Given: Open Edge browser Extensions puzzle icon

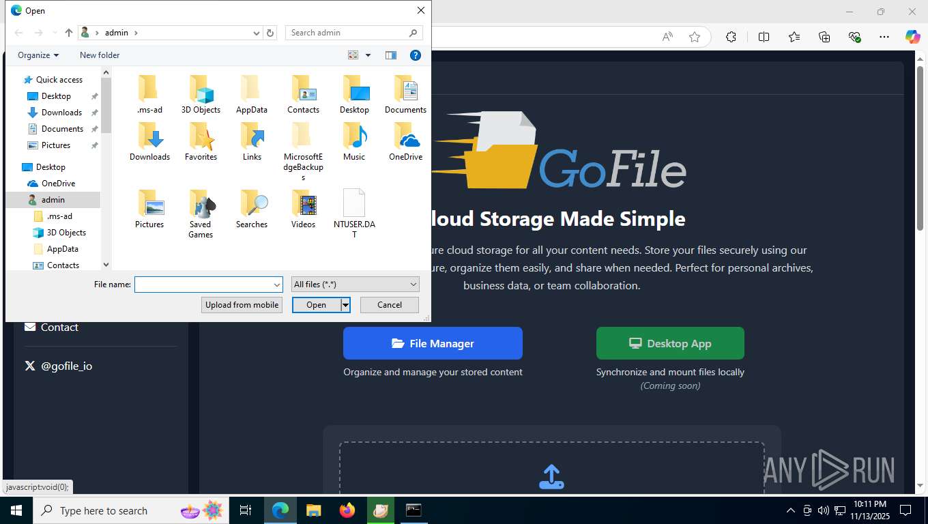Looking at the screenshot, I should click(x=731, y=37).
